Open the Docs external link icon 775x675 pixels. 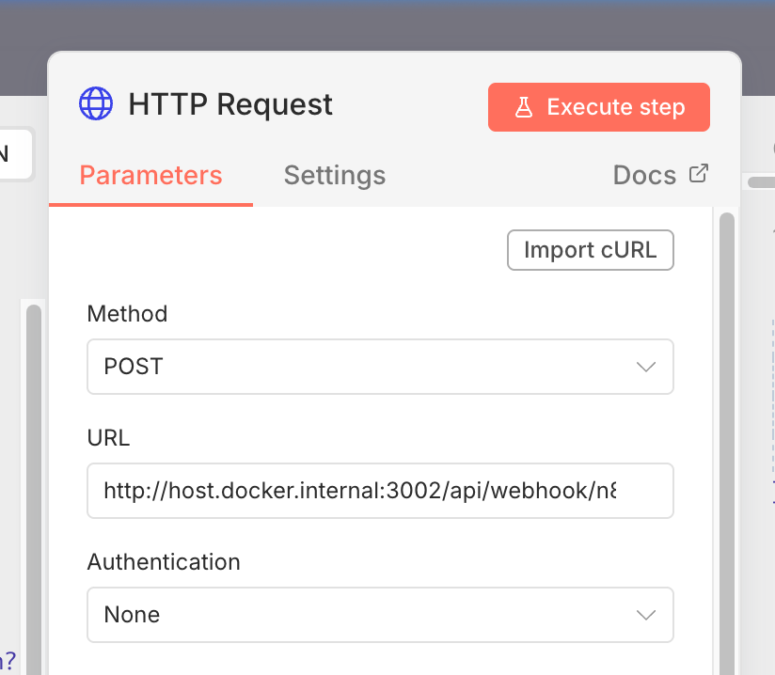[699, 174]
